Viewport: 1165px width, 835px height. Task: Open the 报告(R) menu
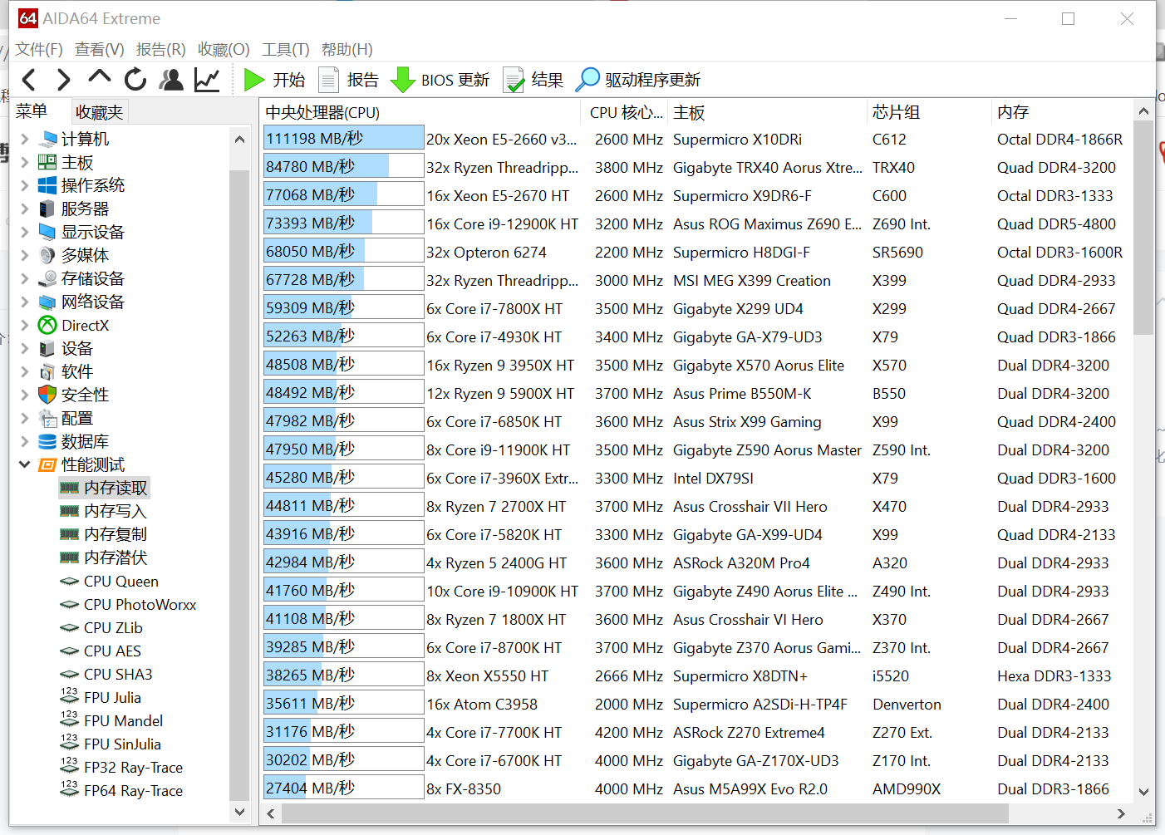pos(161,50)
